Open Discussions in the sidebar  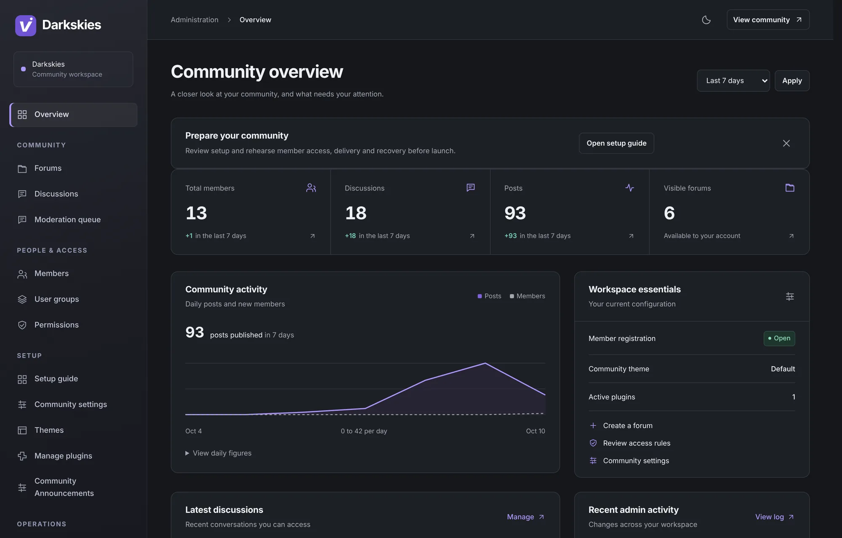73,194
